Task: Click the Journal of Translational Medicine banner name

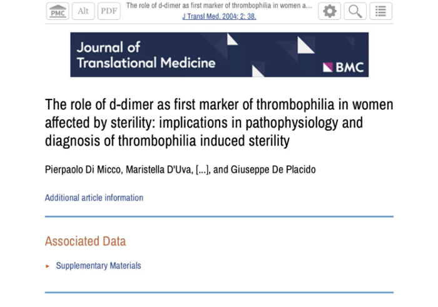Action: click(145, 54)
